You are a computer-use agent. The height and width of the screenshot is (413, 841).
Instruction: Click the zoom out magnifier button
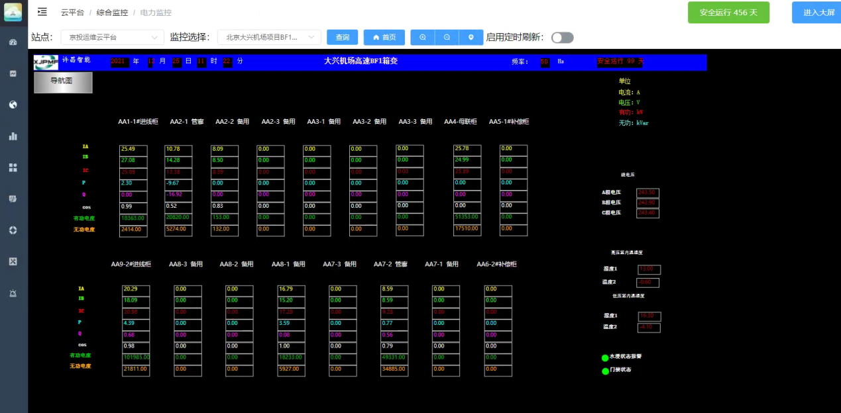tap(447, 38)
